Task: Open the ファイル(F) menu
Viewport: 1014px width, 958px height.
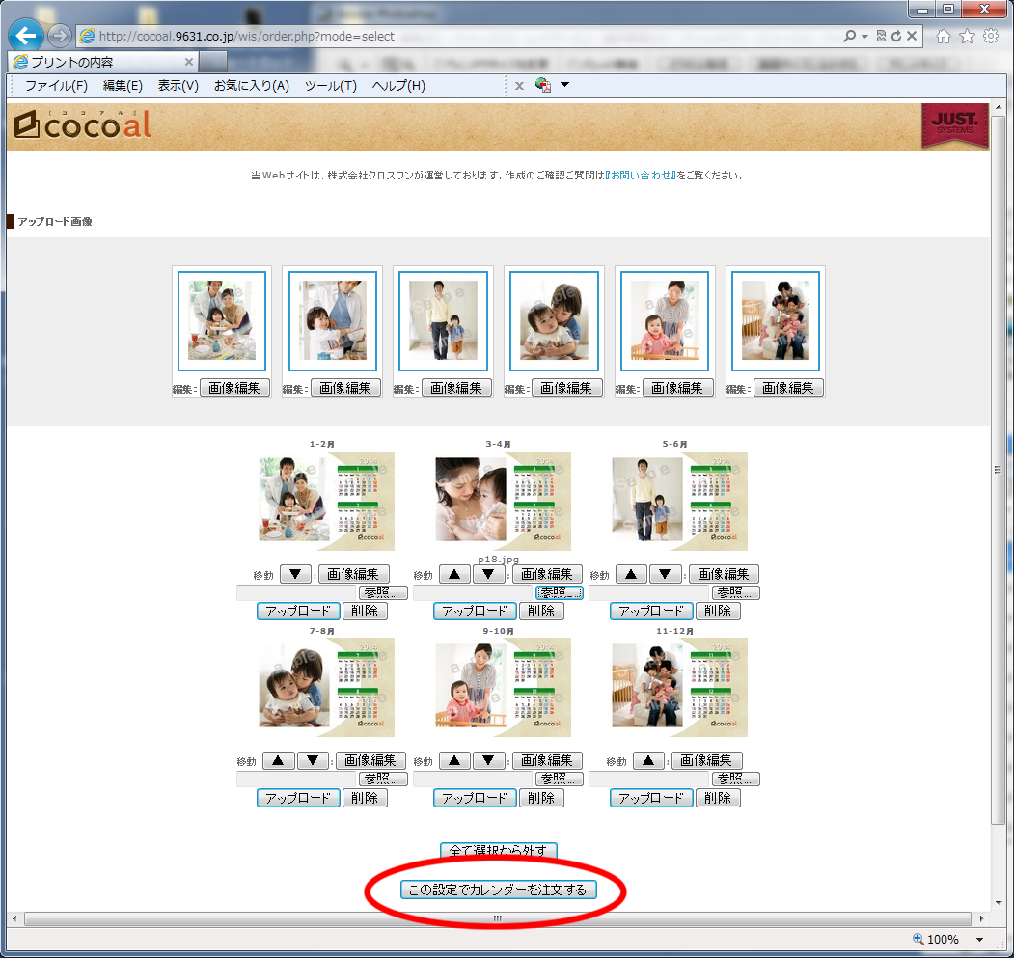Action: 56,86
